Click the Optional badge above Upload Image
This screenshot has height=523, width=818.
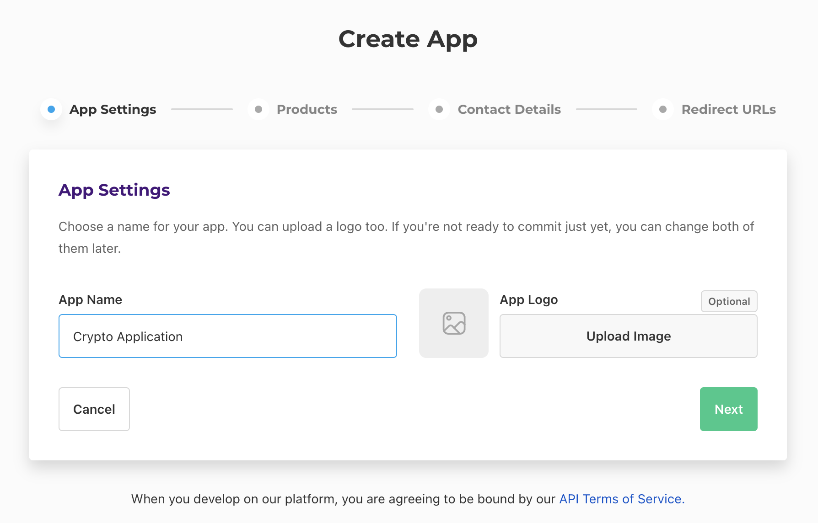coord(729,301)
